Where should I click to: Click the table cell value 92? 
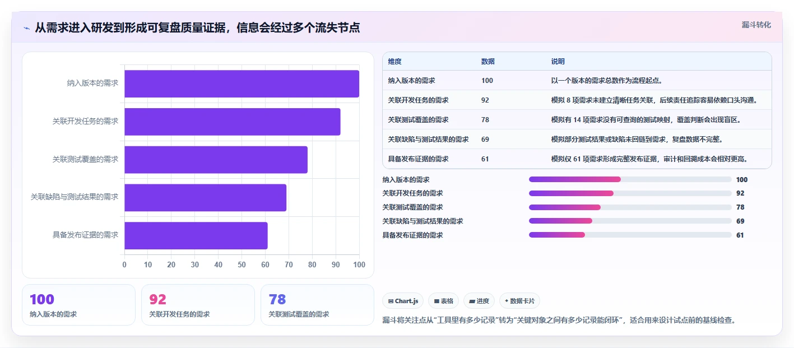(485, 100)
